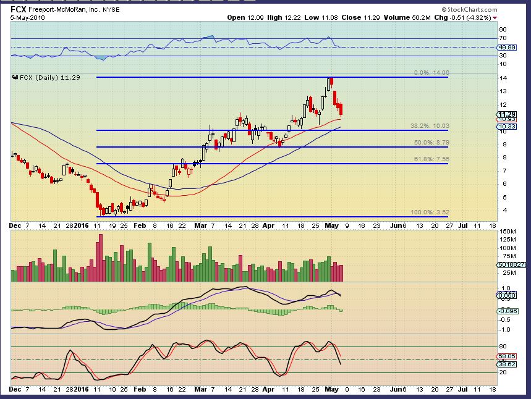531x399 pixels.
Task: Click the Close 11.29 value in the header
Action: (x=360, y=17)
